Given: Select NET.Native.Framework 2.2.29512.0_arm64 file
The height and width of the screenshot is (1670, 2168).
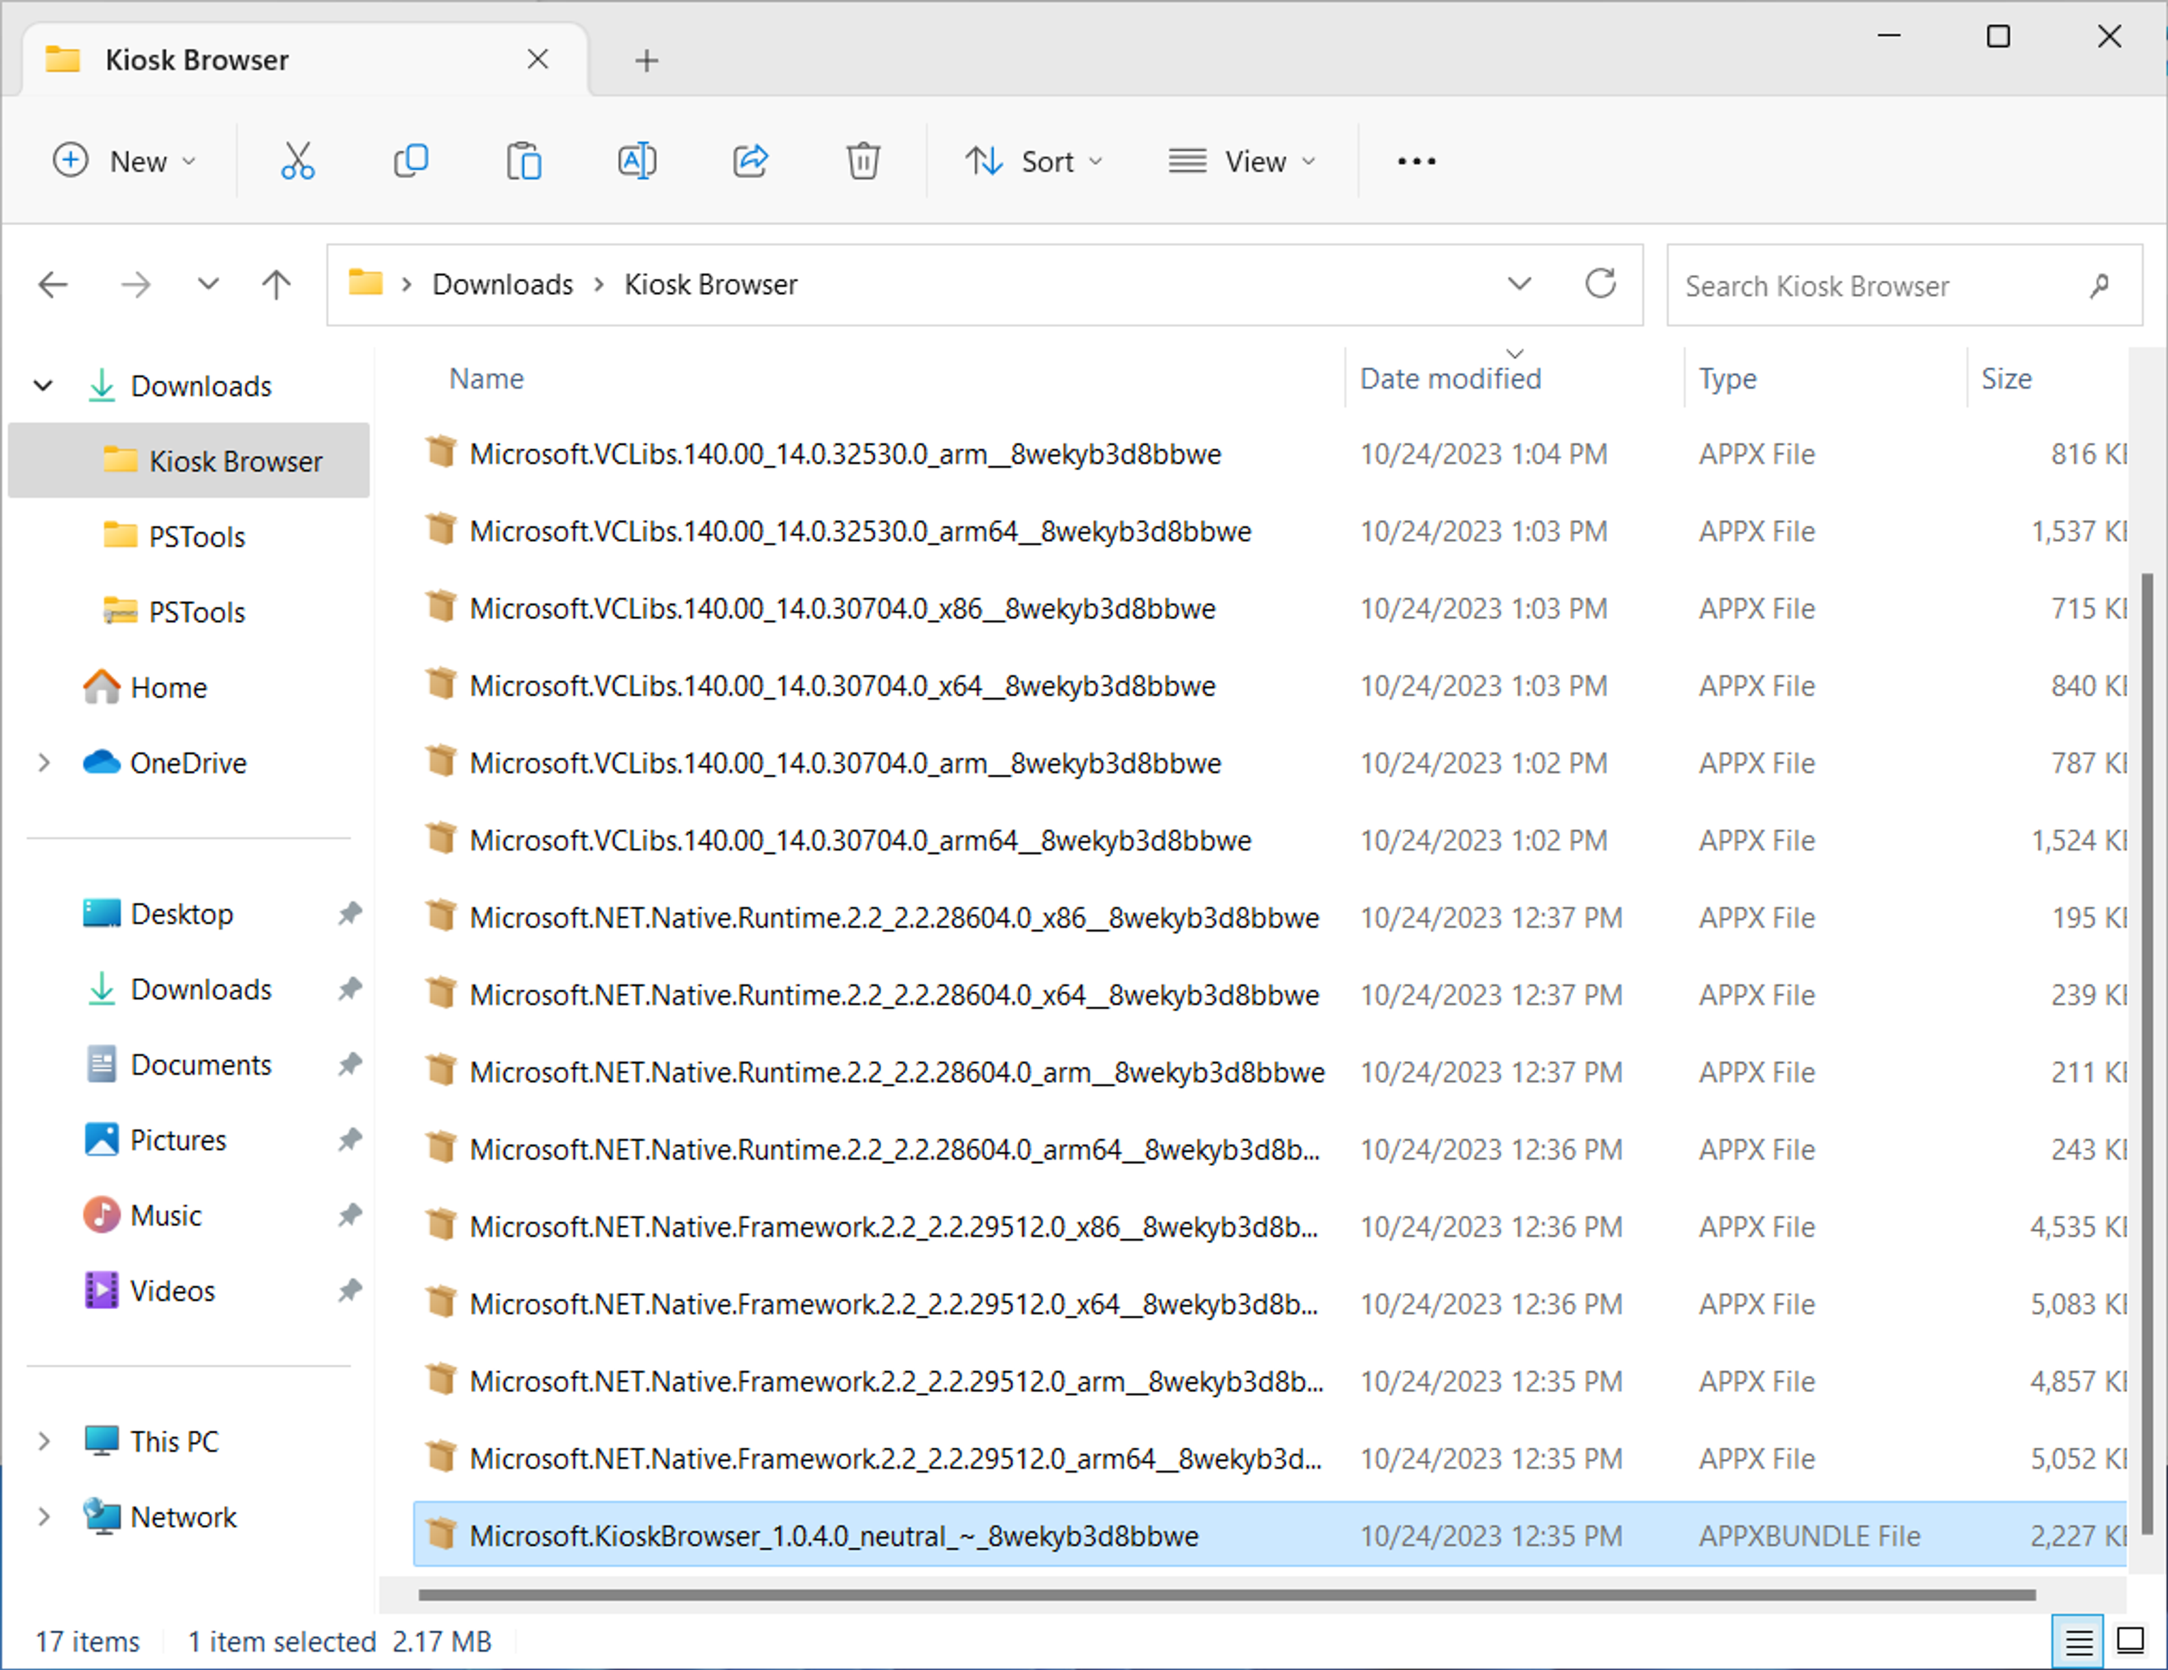Looking at the screenshot, I should [x=1270, y=1458].
